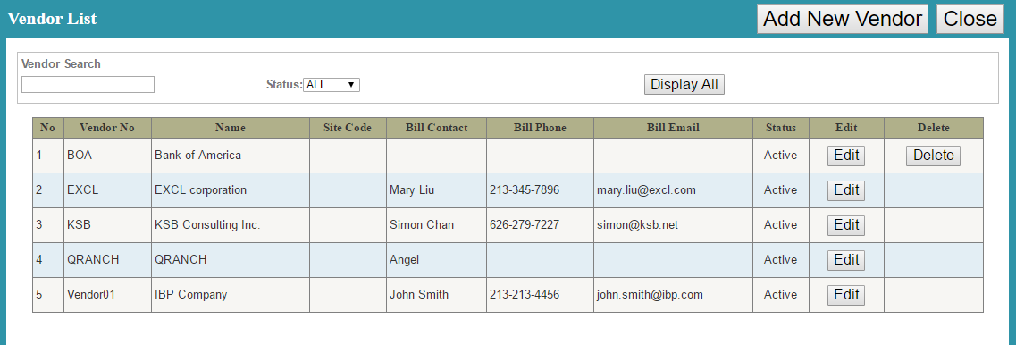Viewport: 1016px width, 345px height.
Task: Select the Status column header
Action: tap(781, 128)
